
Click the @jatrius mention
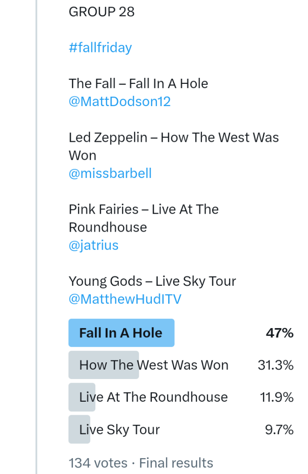[x=94, y=245]
